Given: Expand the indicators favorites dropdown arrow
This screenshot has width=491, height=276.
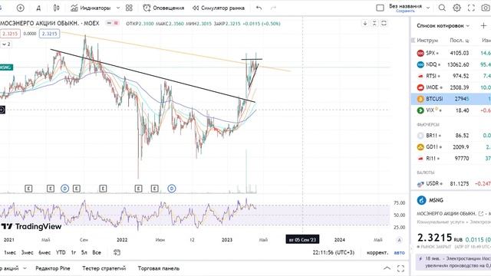Looking at the screenshot, I should pyautogui.click(x=118, y=8).
